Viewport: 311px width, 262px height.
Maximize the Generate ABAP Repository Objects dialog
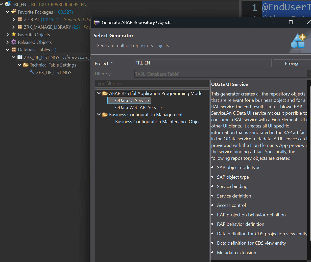(291, 22)
